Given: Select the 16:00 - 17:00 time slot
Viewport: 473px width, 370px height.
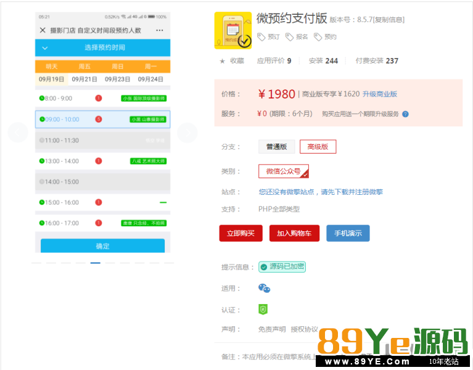Looking at the screenshot, I should click(102, 223).
